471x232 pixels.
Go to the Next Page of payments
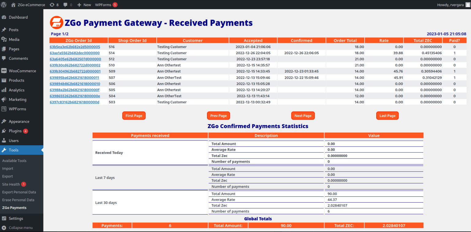coord(303,116)
